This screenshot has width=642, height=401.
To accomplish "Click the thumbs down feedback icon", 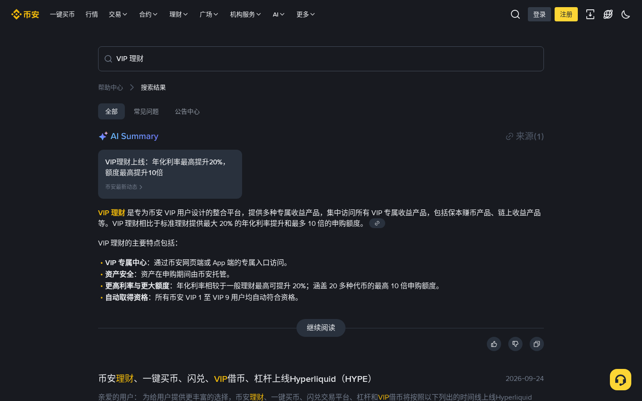I will (515, 344).
